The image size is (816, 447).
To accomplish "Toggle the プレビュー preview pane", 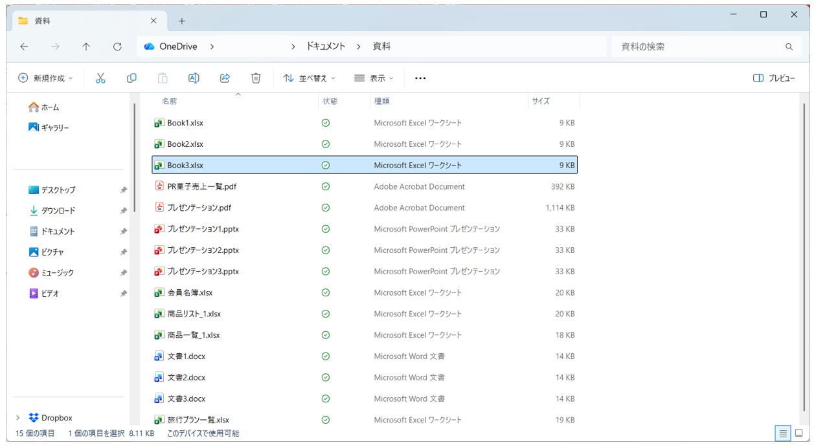I will [774, 78].
